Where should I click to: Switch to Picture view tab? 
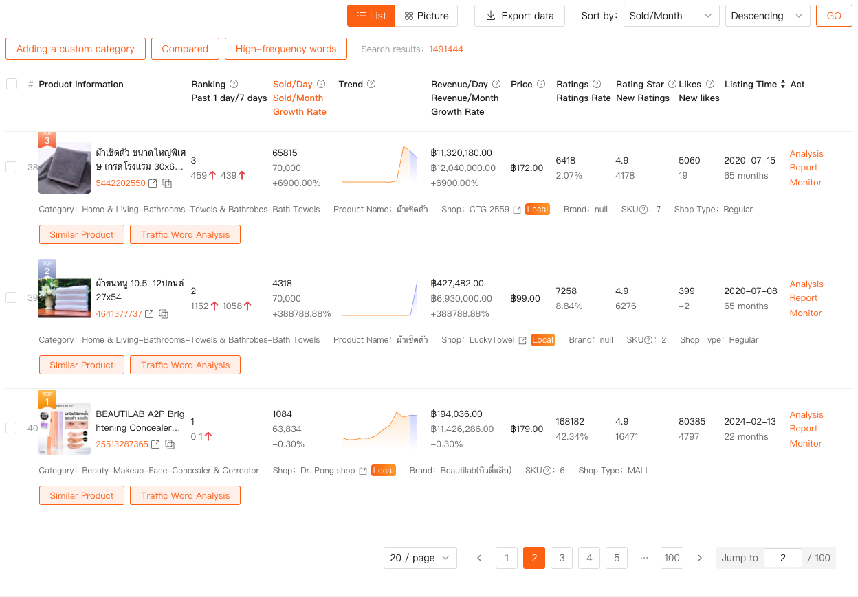[426, 16]
